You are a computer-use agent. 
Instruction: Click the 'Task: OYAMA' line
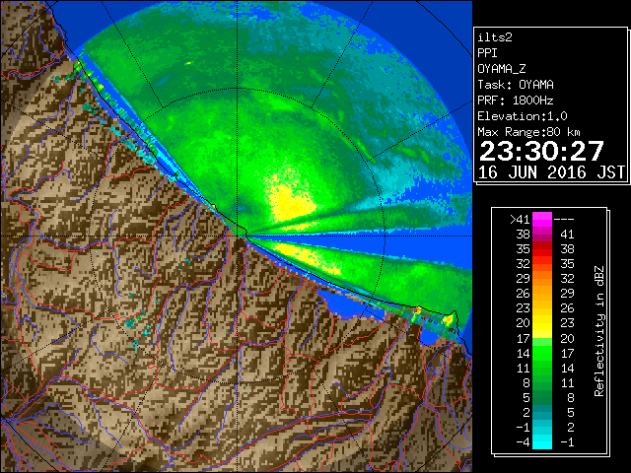tap(516, 85)
